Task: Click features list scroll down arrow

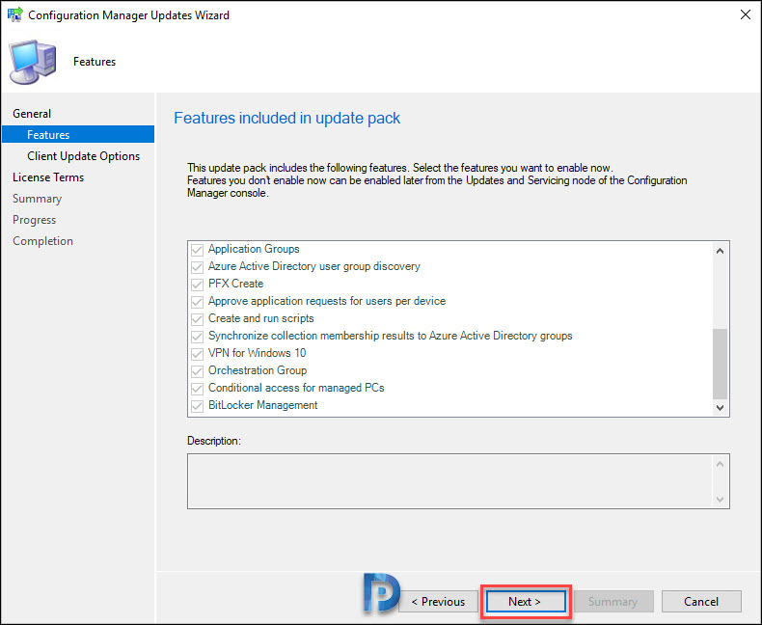Action: 721,407
